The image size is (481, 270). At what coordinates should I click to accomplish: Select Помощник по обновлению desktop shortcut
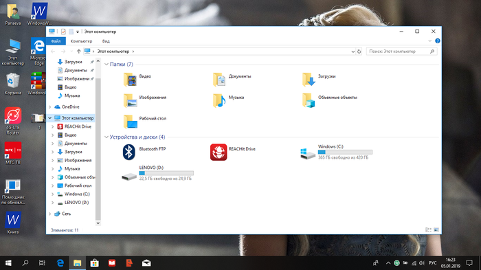click(13, 192)
